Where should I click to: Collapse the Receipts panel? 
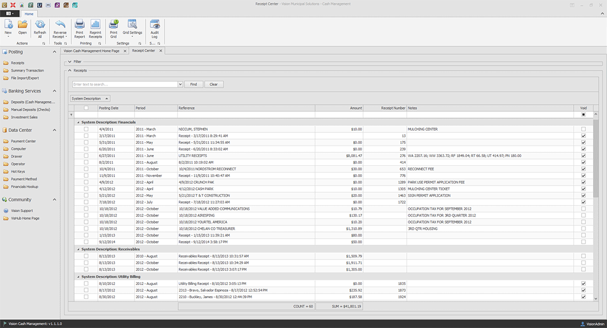coord(70,71)
